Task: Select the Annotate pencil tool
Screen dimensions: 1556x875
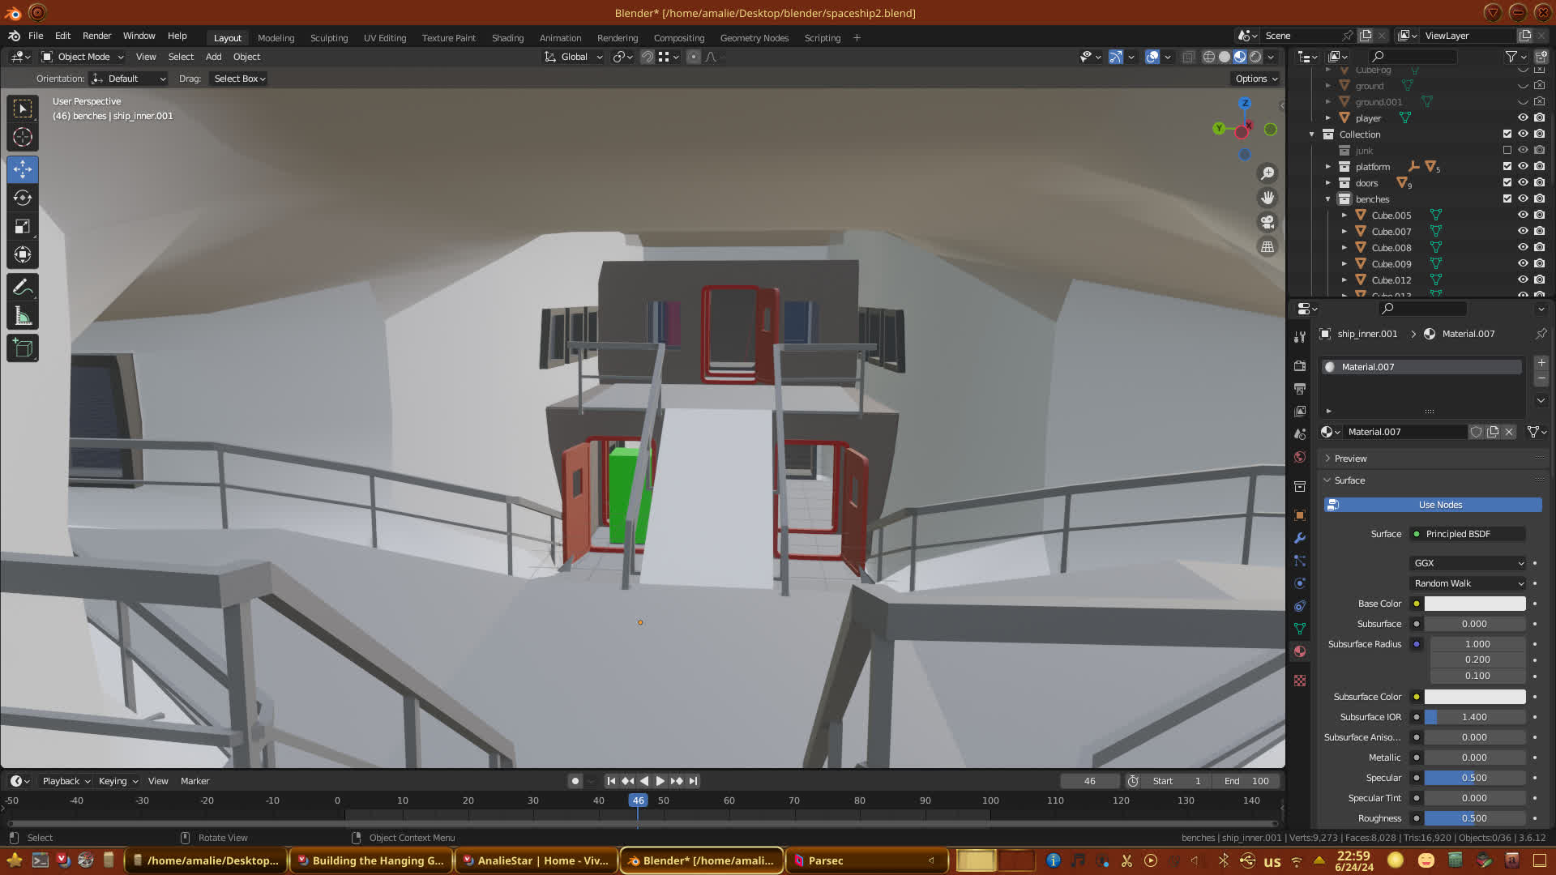Action: pos(23,287)
